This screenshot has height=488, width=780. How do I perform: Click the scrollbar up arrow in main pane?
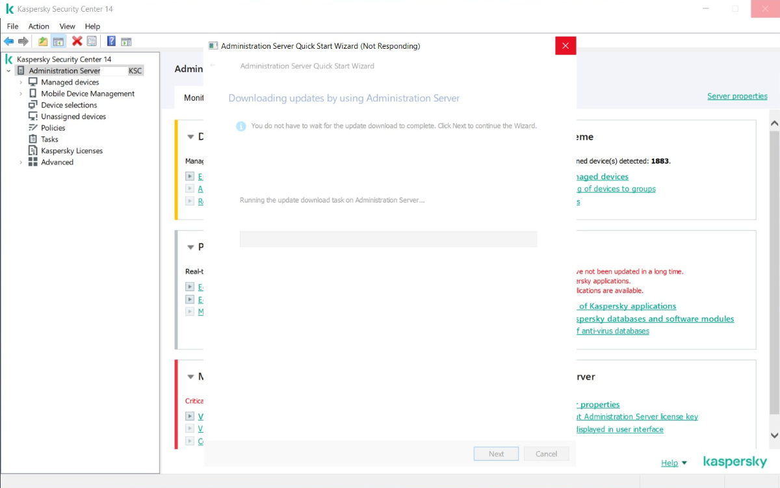click(774, 123)
